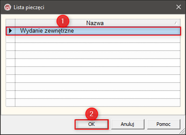Click the black current-row arrow indicator
The height and width of the screenshot is (135, 186).
click(10, 31)
